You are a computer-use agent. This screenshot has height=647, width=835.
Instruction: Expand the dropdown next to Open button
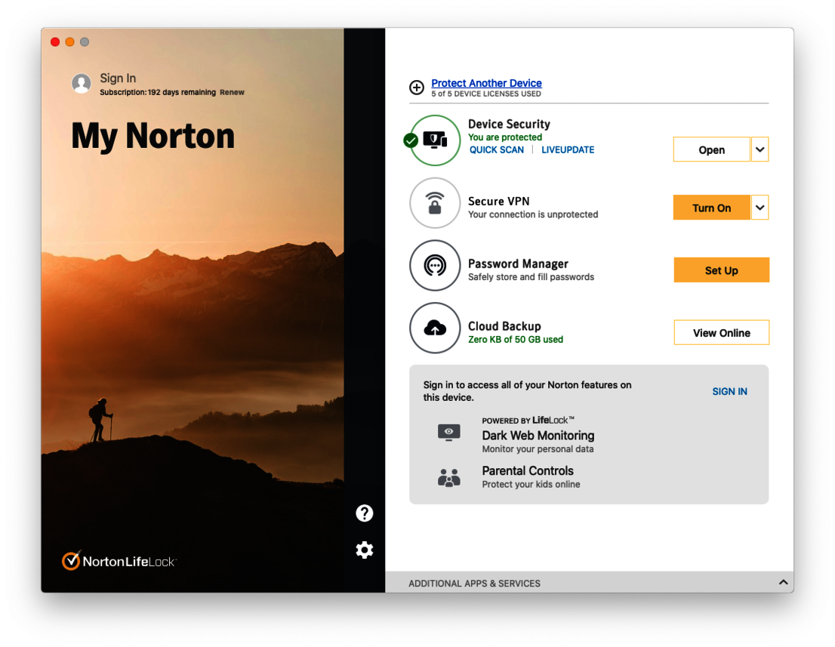[760, 149]
